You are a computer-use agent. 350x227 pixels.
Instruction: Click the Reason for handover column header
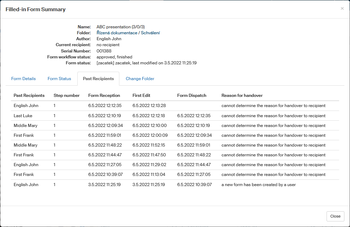[x=242, y=95]
